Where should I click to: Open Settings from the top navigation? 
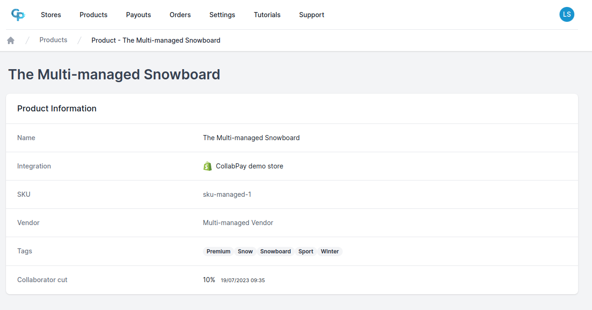click(222, 15)
